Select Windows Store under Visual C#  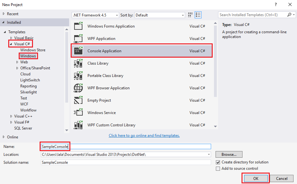(33, 50)
